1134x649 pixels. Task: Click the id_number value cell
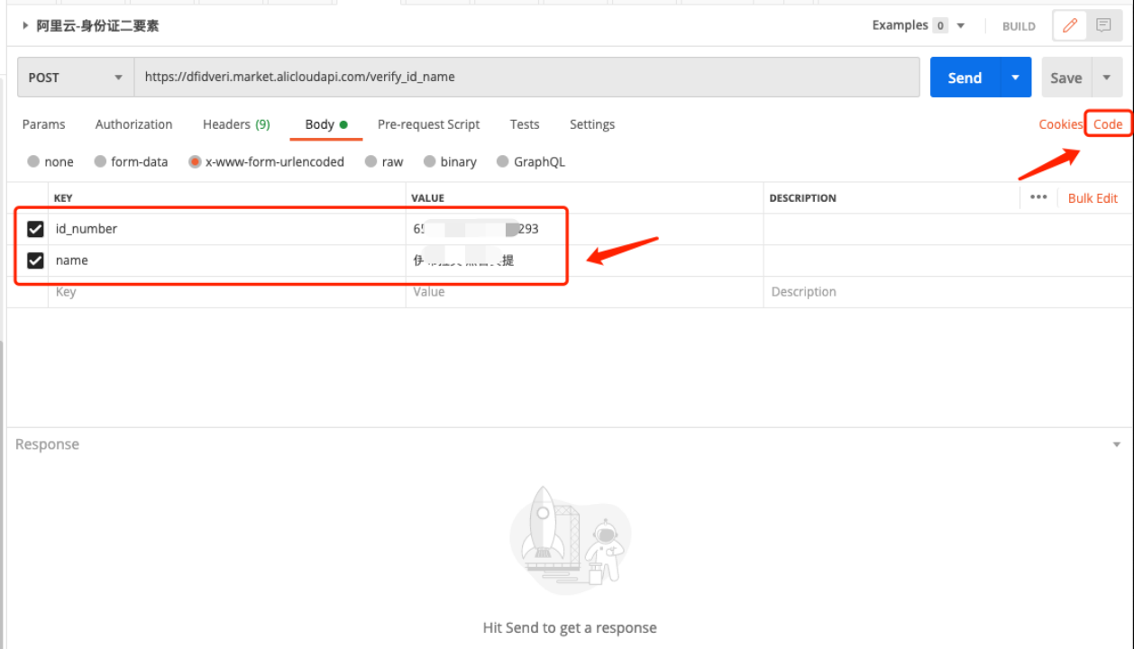pyautogui.click(x=584, y=229)
